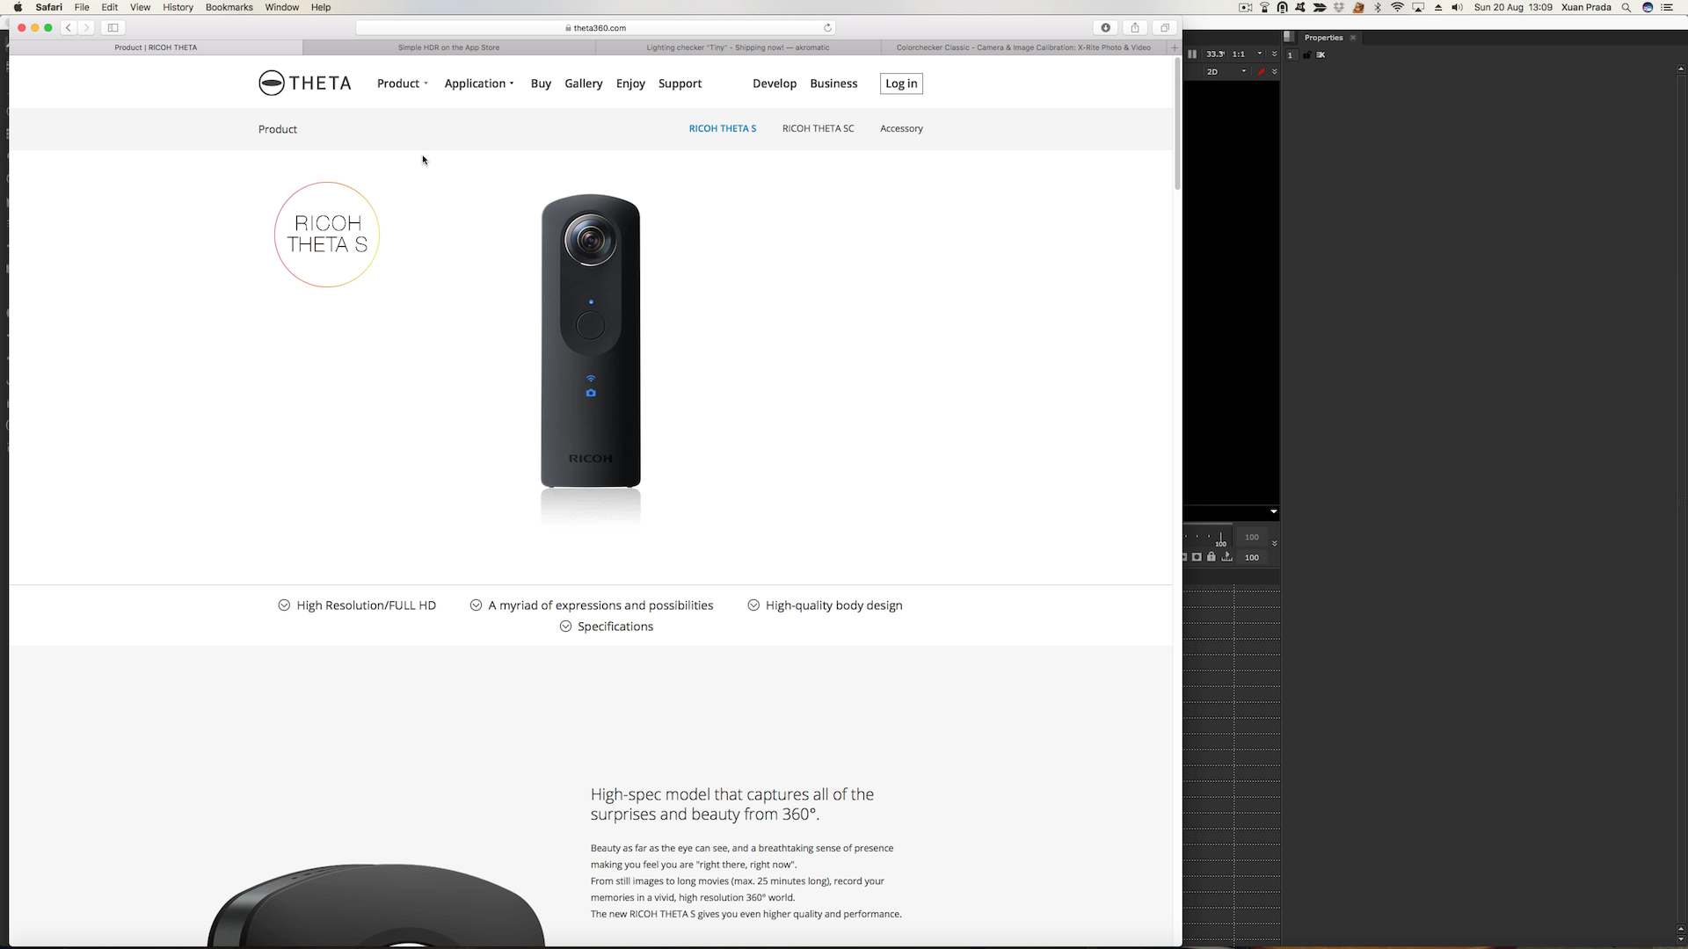Open the volume control in menu bar

(x=1458, y=7)
